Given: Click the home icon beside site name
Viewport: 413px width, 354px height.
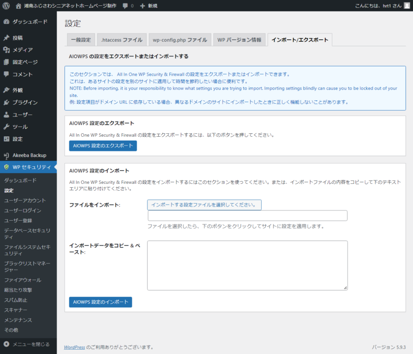Looking at the screenshot, I should point(18,6).
